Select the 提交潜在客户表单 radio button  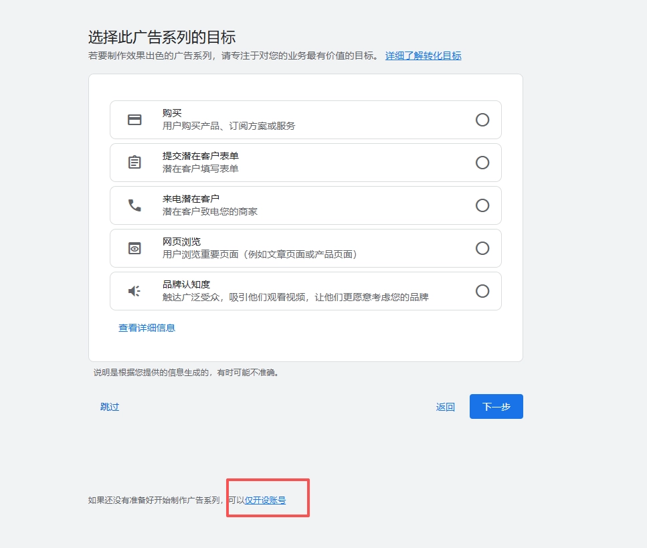click(482, 163)
